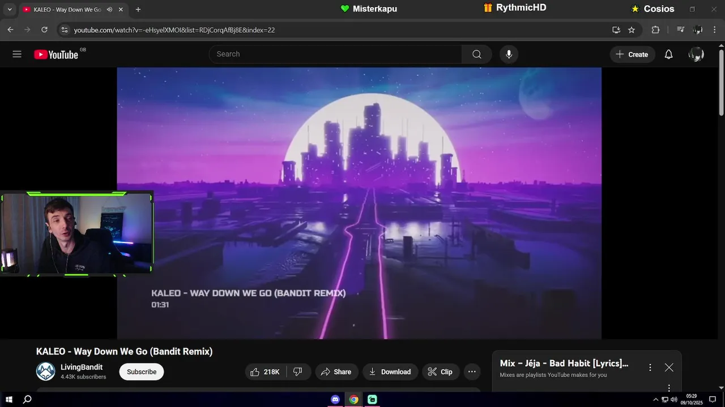725x407 pixels.
Task: Expand the tab search dropdown arrow
Action: coord(9,10)
